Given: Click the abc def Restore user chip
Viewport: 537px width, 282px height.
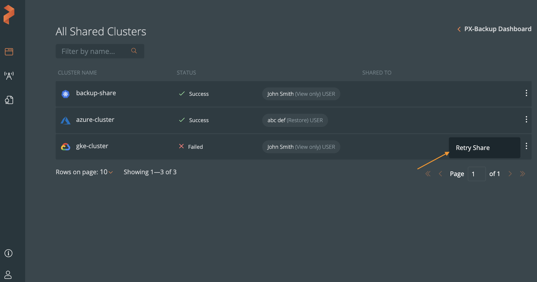Looking at the screenshot, I should (x=295, y=120).
